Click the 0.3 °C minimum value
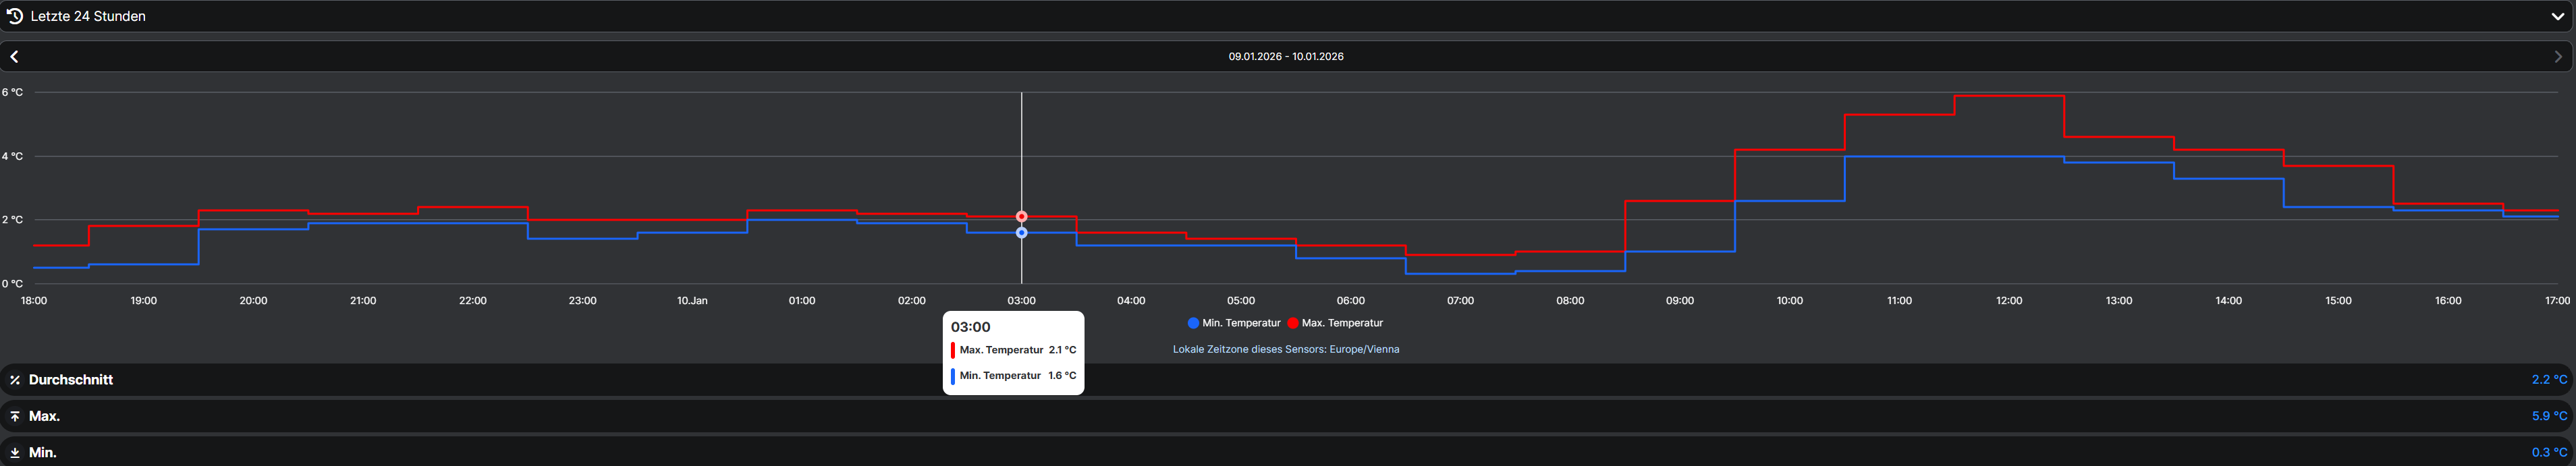 pyautogui.click(x=2548, y=453)
